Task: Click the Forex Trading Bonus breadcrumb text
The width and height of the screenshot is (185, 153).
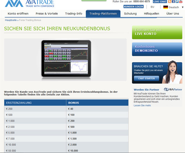Action: 30,20
